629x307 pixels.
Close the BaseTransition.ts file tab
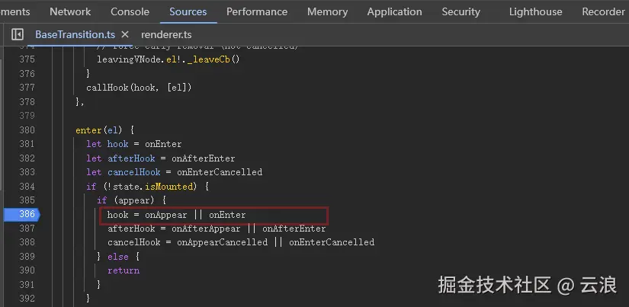[124, 35]
